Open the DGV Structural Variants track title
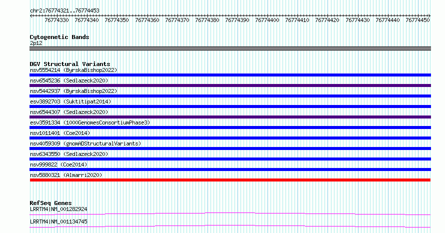The width and height of the screenshot is (445, 233). point(70,64)
